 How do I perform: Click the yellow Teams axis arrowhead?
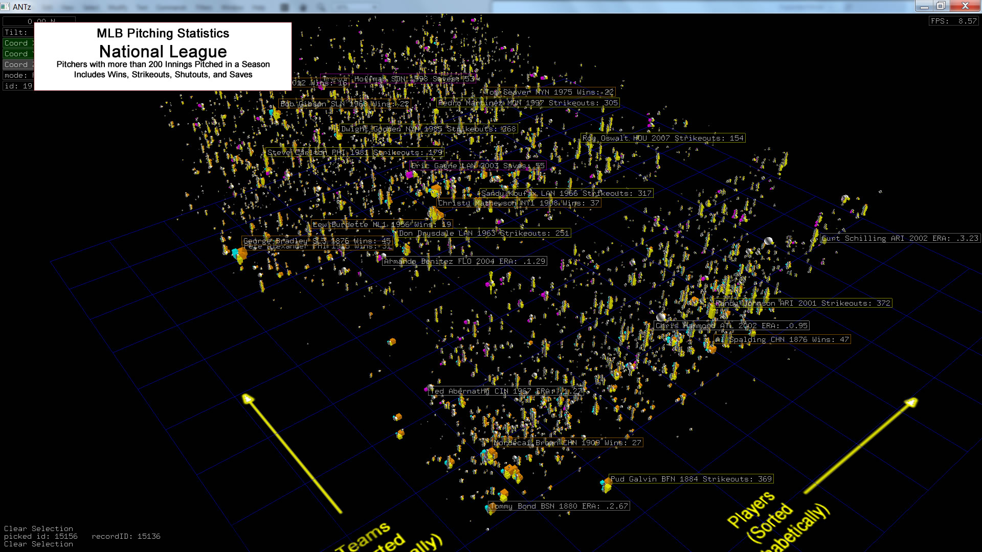pos(248,398)
